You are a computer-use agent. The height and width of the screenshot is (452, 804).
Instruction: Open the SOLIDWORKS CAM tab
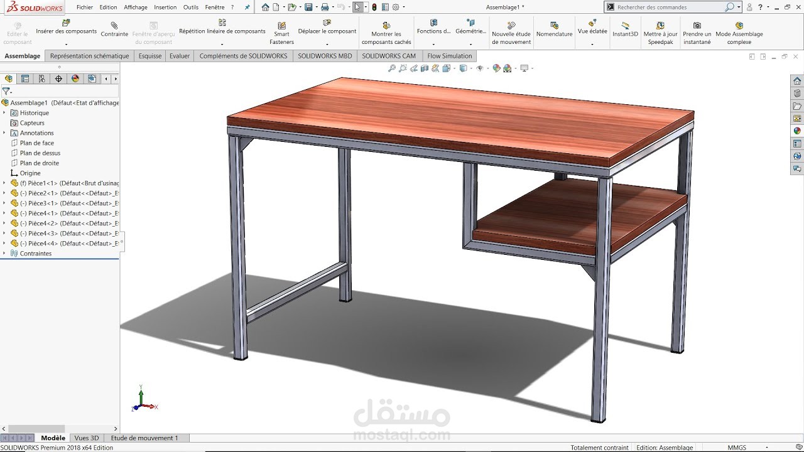coord(389,56)
